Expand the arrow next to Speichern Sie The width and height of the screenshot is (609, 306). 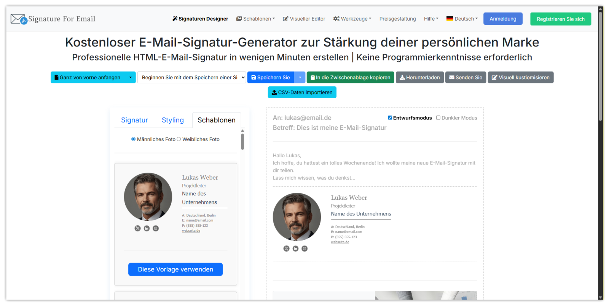300,77
